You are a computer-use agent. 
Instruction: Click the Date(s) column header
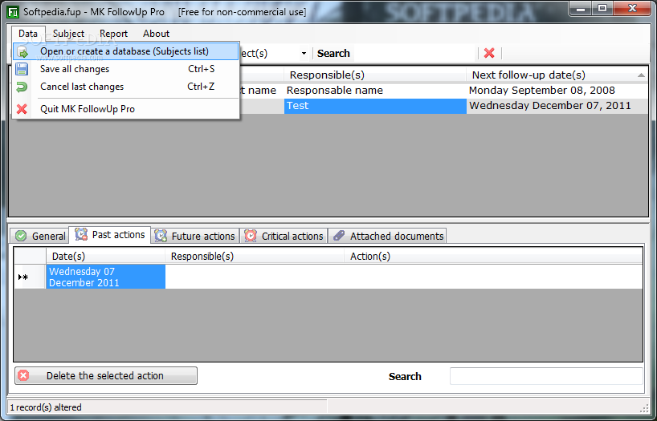click(105, 256)
